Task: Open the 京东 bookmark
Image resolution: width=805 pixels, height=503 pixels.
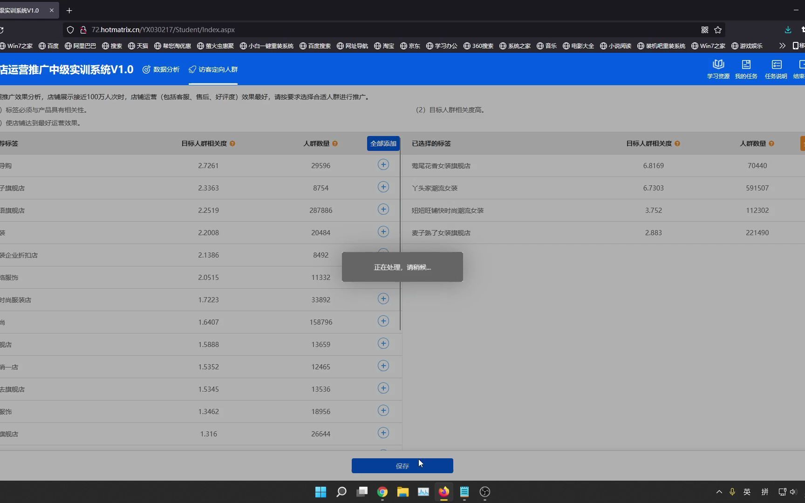Action: 410,46
